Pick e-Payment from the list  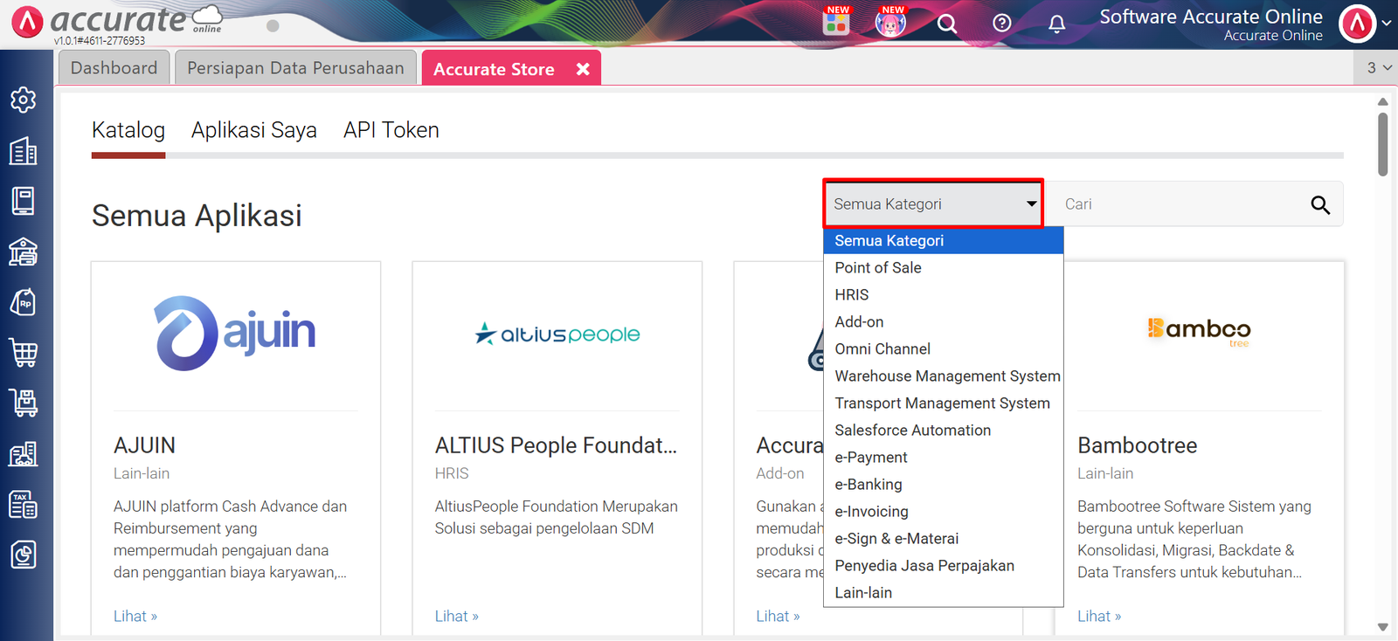tap(944, 457)
